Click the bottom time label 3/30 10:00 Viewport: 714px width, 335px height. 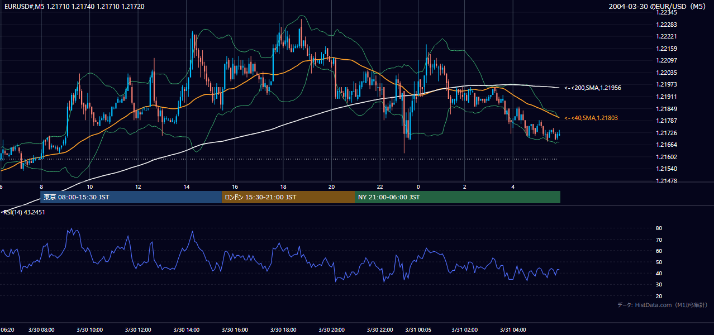[x=89, y=330]
